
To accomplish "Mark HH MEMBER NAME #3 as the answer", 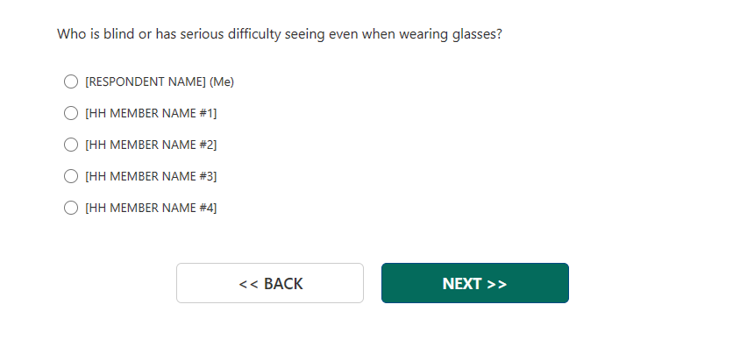I will (x=71, y=176).
